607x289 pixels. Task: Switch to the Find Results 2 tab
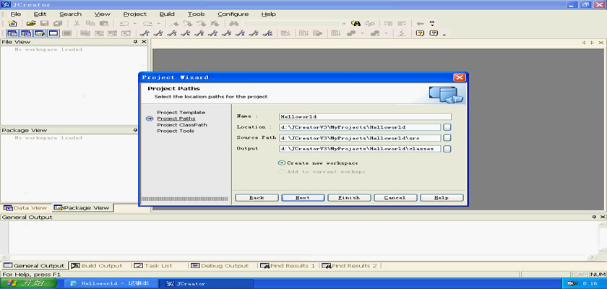tap(349, 266)
